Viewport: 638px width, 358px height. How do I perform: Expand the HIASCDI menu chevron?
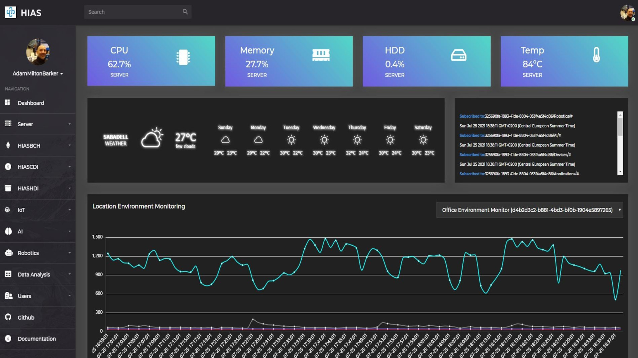tap(69, 167)
